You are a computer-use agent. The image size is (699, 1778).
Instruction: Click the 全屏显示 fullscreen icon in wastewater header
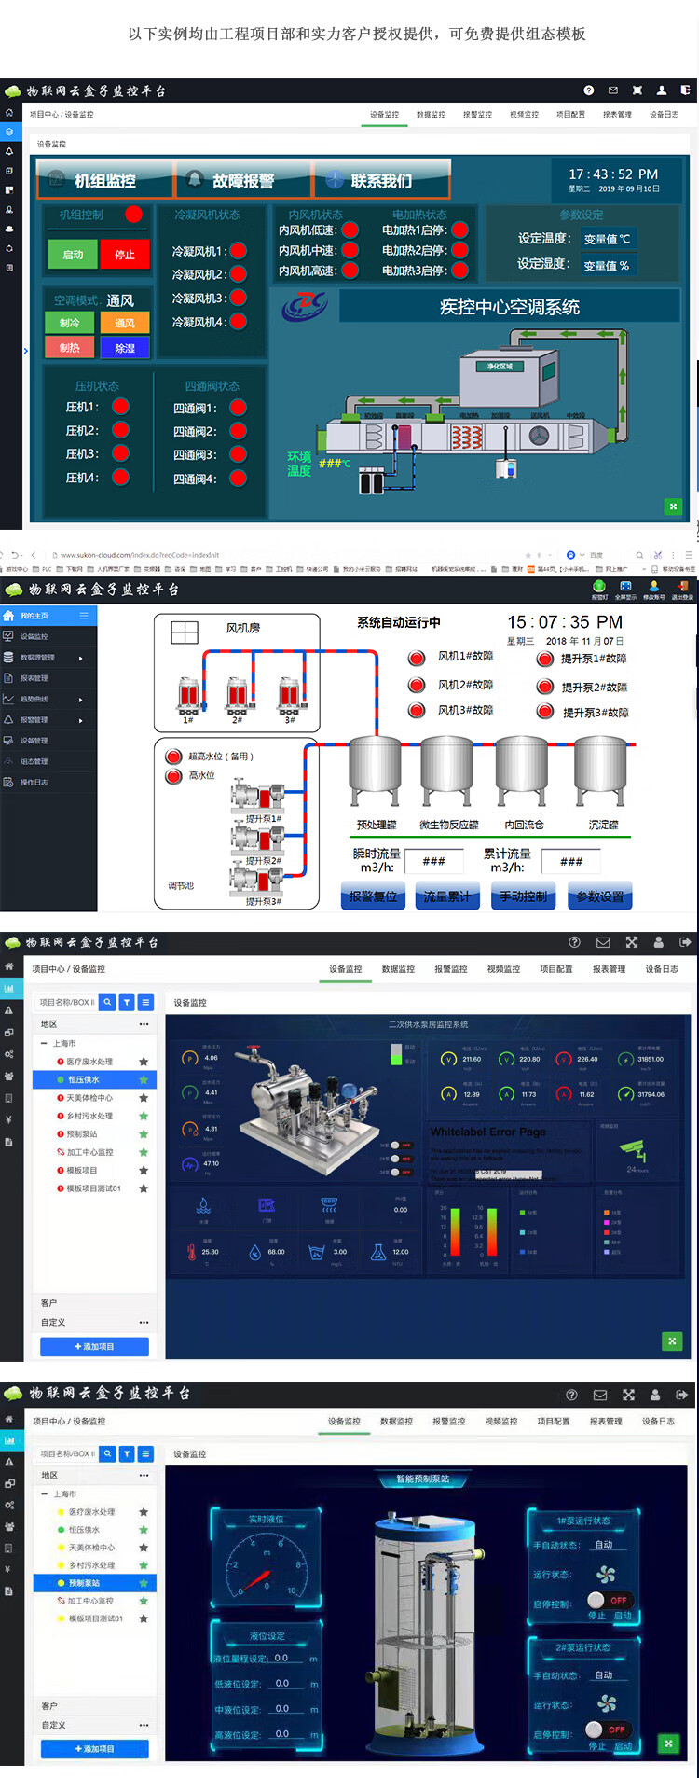(x=625, y=587)
